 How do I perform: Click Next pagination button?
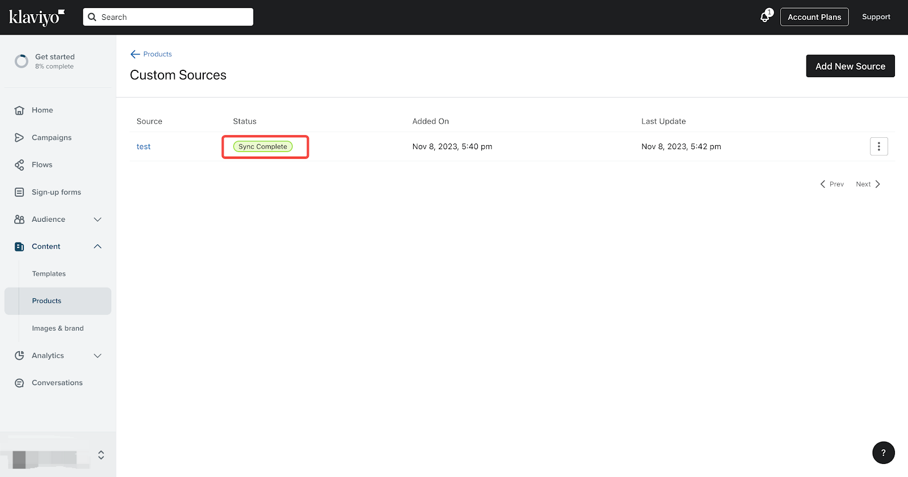point(868,184)
